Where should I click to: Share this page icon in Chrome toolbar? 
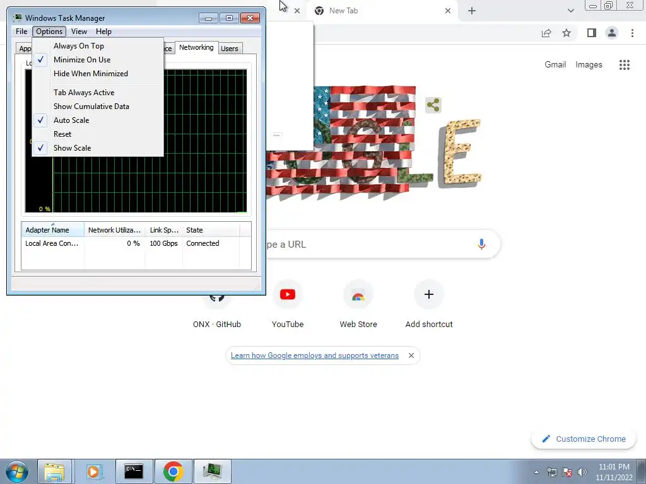pos(546,33)
